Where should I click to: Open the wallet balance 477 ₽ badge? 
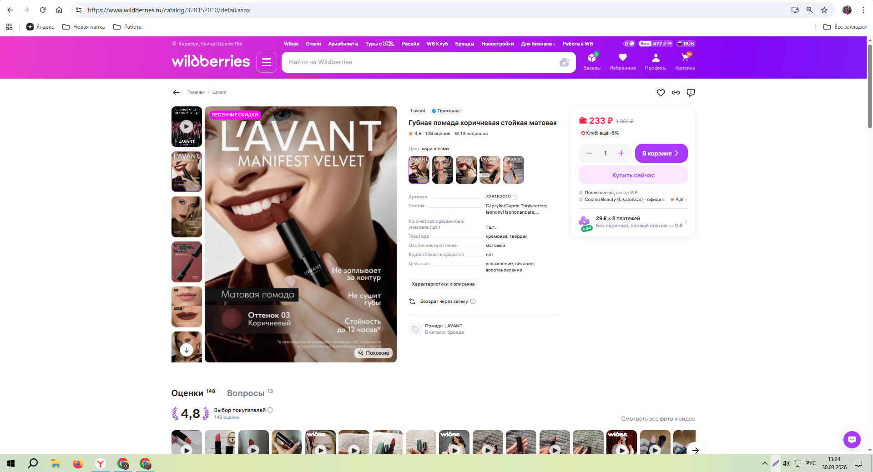[x=656, y=44]
